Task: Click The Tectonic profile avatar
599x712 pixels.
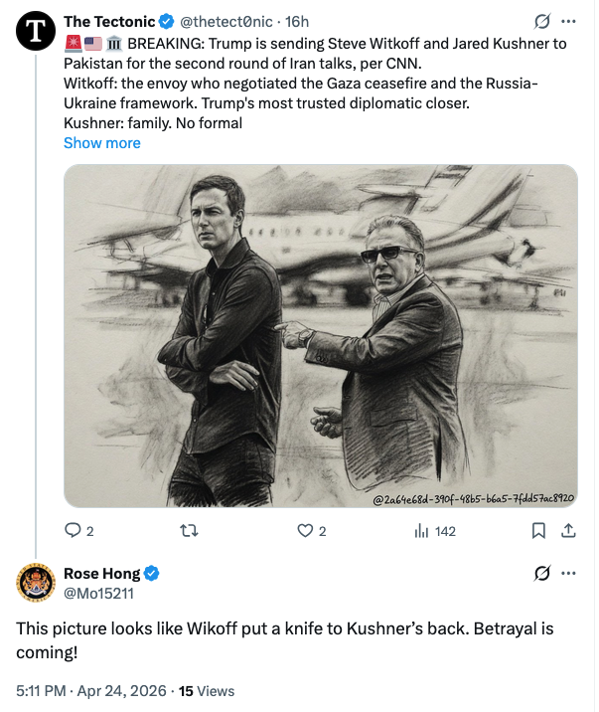Action: (x=37, y=32)
